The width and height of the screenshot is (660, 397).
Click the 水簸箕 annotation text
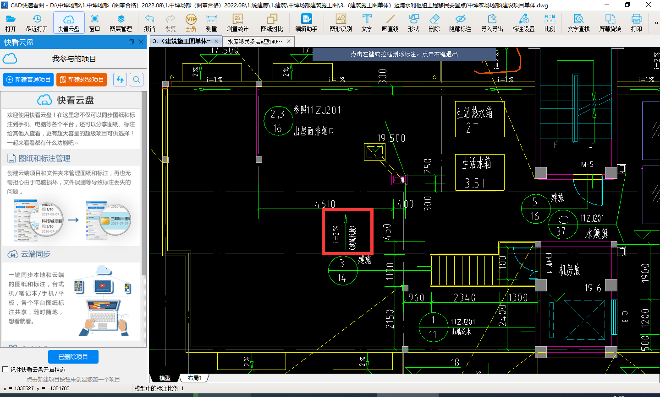597,233
